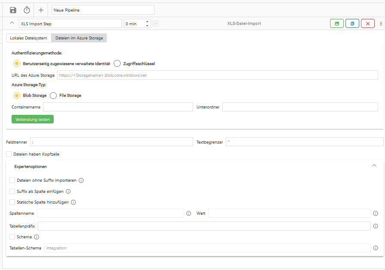Save pipeline with the floppy disk icon

point(13,10)
